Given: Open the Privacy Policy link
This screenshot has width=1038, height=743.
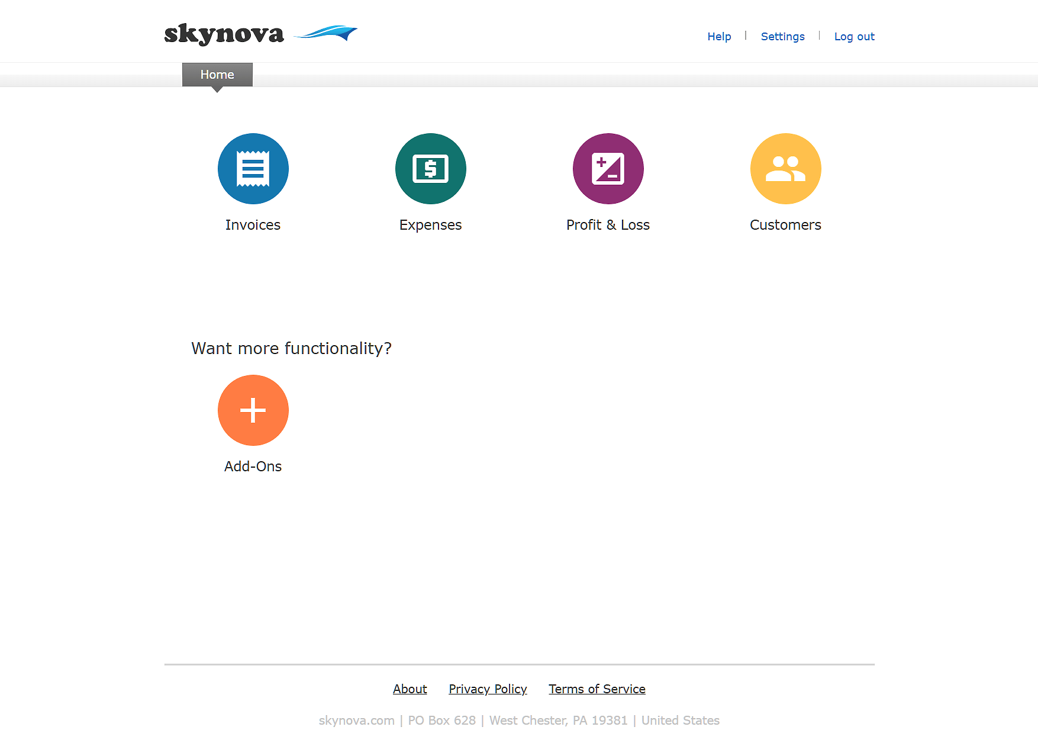Looking at the screenshot, I should (x=488, y=689).
